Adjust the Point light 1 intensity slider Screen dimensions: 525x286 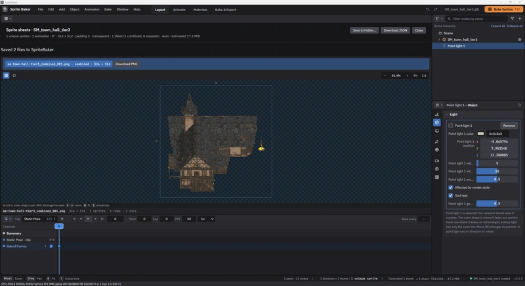pos(497,171)
